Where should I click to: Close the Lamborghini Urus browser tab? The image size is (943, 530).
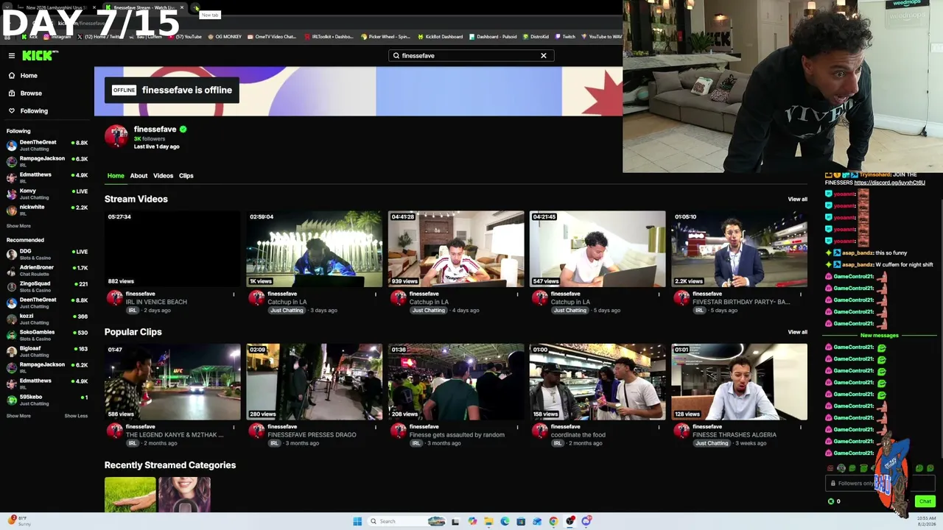point(94,7)
